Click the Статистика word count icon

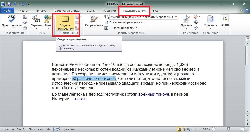(x=25, y=28)
